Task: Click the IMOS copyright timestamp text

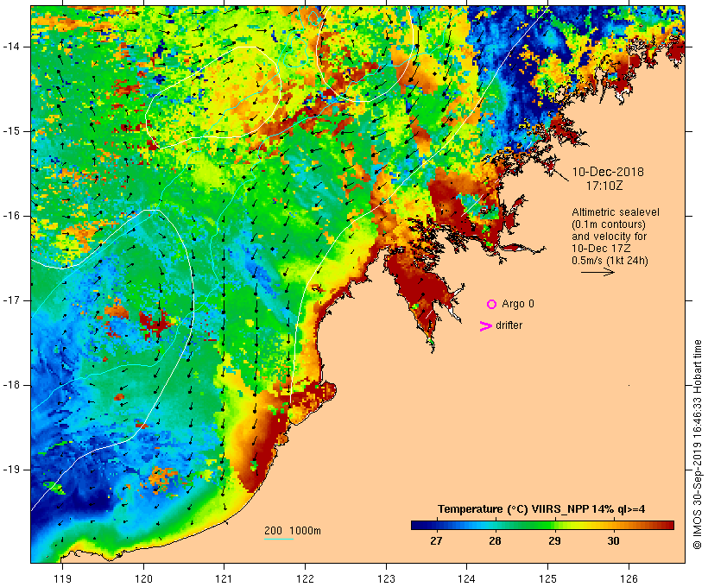Action: [x=697, y=445]
